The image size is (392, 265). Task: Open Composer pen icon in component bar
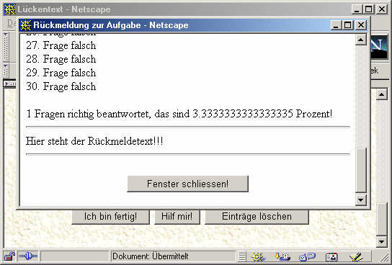(356, 257)
